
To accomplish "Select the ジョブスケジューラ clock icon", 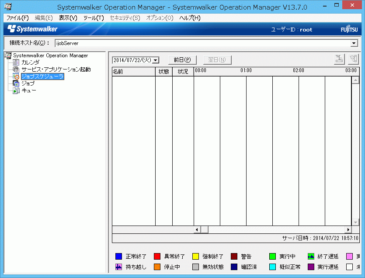I will pos(16,76).
